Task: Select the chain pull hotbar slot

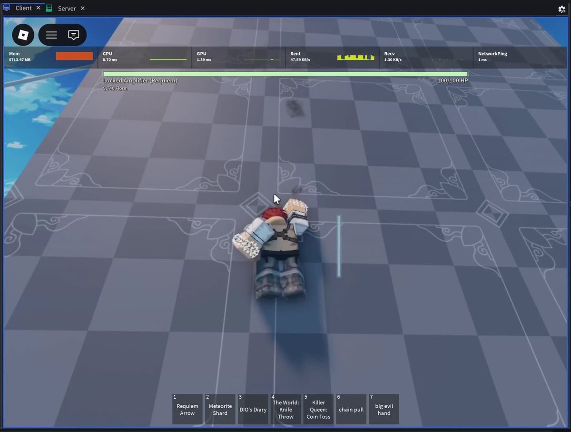Action: click(x=351, y=409)
